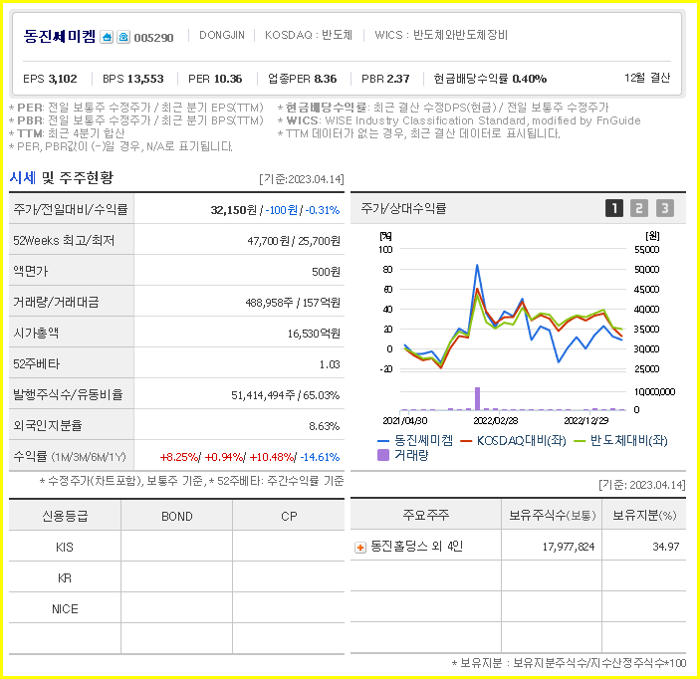The width and height of the screenshot is (700, 679).
Task: Click the 신용등급 column header
Action: click(65, 516)
